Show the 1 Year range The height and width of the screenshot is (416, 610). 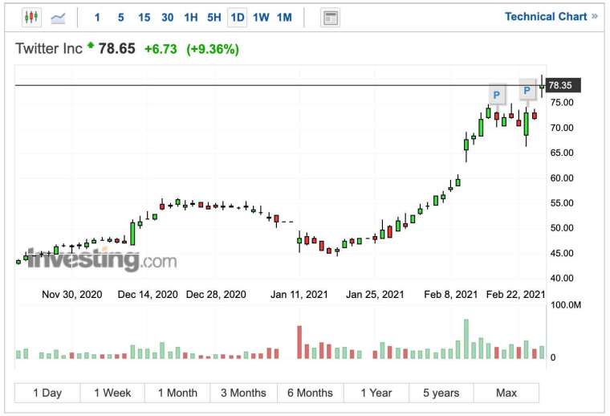click(x=376, y=393)
